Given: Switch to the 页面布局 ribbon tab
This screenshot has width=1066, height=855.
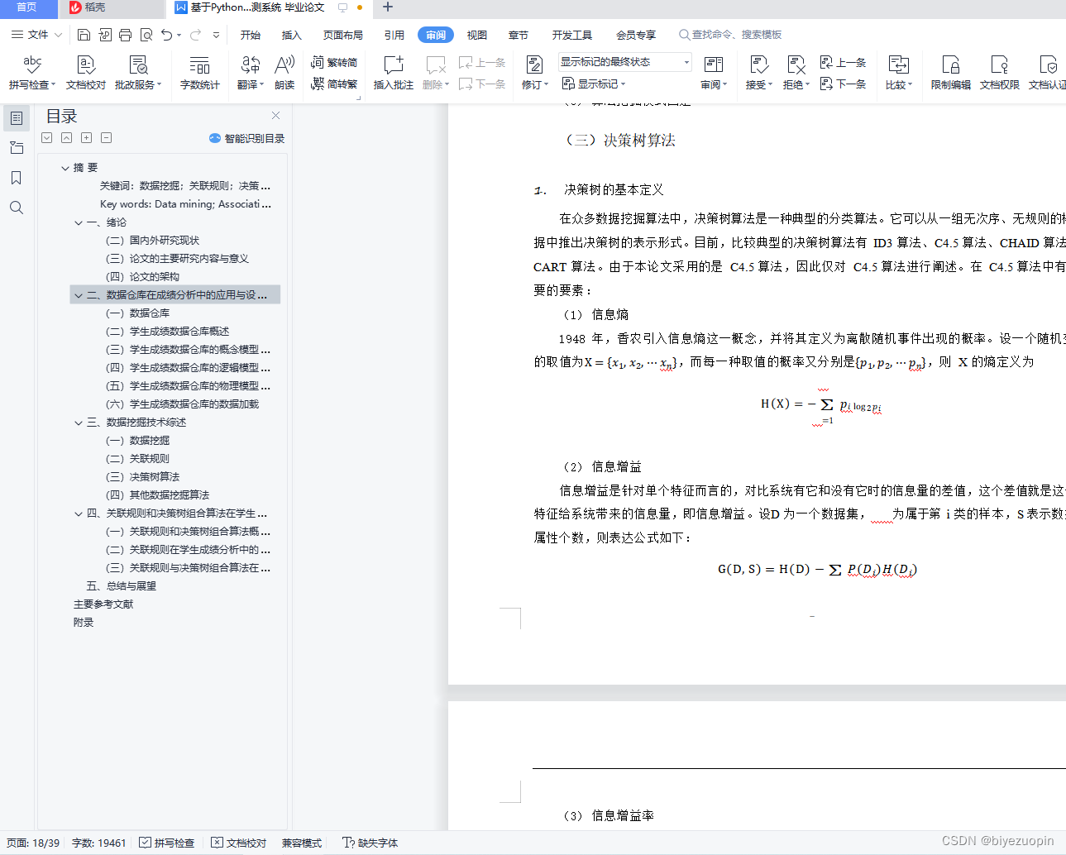Looking at the screenshot, I should [x=343, y=35].
